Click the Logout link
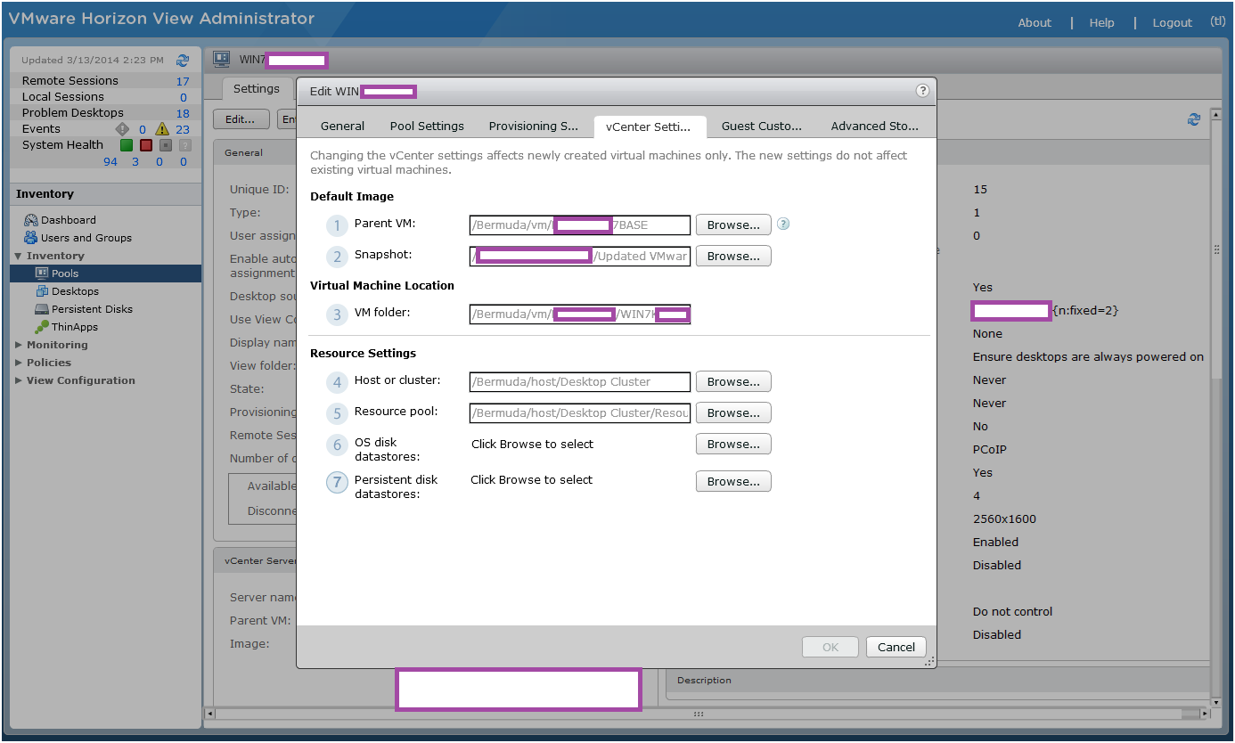 pyautogui.click(x=1172, y=22)
